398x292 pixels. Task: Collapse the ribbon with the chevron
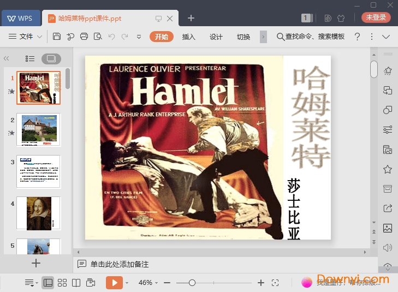coord(386,37)
